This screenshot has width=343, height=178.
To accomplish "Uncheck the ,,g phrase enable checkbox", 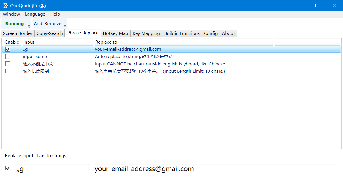I will tap(8, 49).
